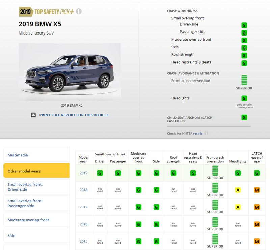Click the CRASH AVOIDANCE & MITIGATION section heading
The height and width of the screenshot is (250, 270).
pos(193,73)
